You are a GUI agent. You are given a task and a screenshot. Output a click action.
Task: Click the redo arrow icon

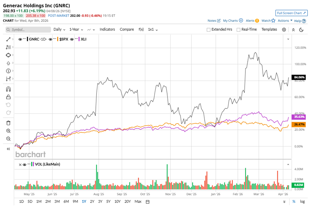[8, 113]
